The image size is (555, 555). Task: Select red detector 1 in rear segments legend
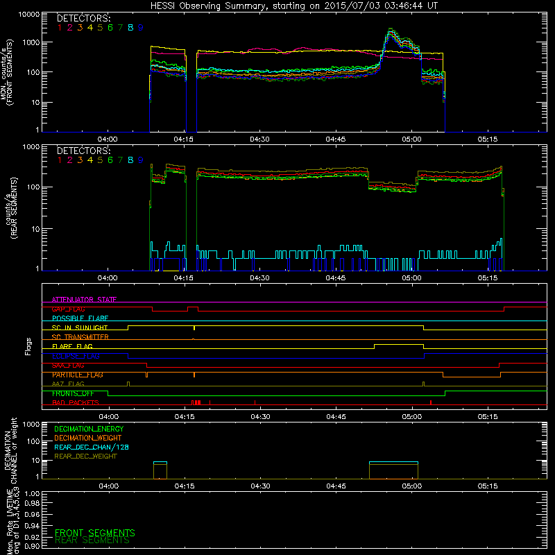tap(60, 160)
